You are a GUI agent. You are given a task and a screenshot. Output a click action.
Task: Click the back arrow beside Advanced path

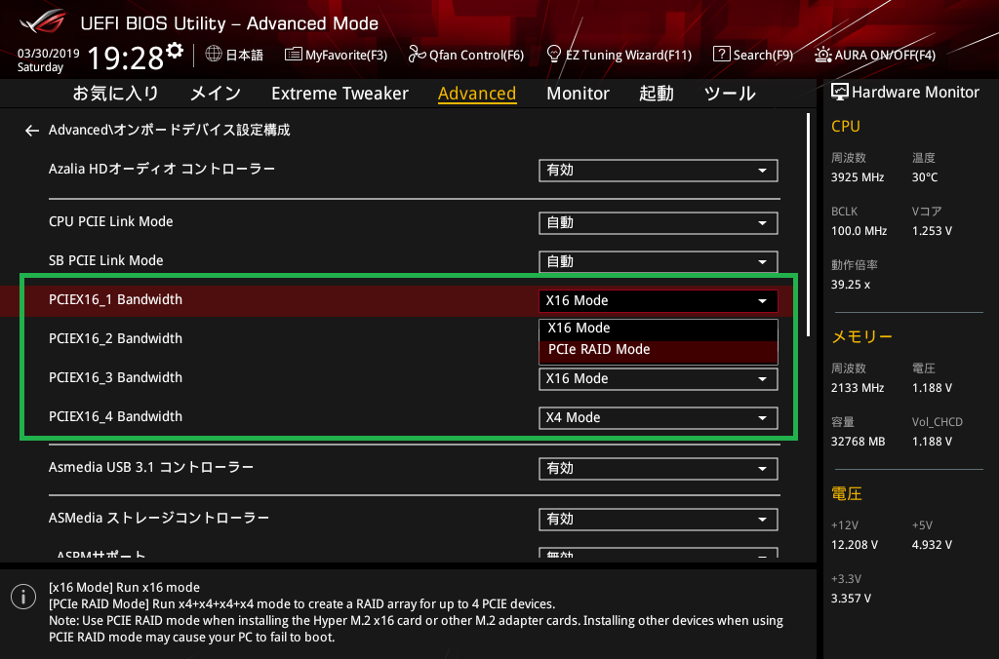coord(32,131)
